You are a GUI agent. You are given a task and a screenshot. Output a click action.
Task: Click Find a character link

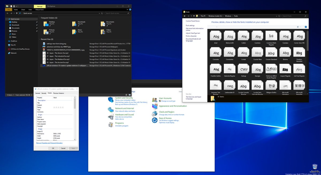pos(191,36)
